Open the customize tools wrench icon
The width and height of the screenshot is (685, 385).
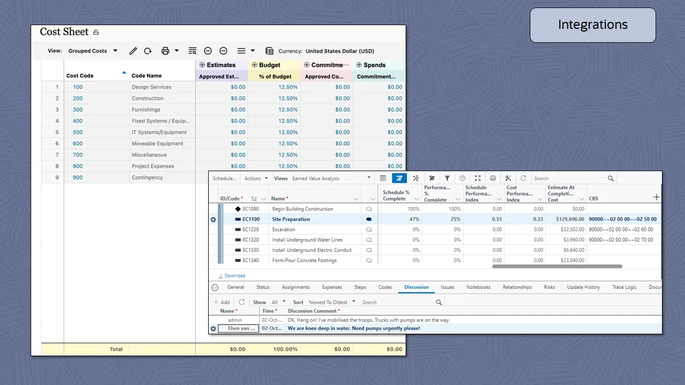tap(508, 178)
